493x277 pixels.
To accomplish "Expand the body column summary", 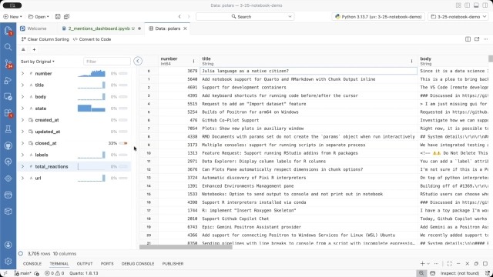I will click(x=22, y=97).
